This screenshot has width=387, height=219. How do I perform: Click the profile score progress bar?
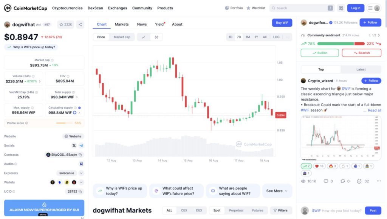pyautogui.click(x=64, y=123)
